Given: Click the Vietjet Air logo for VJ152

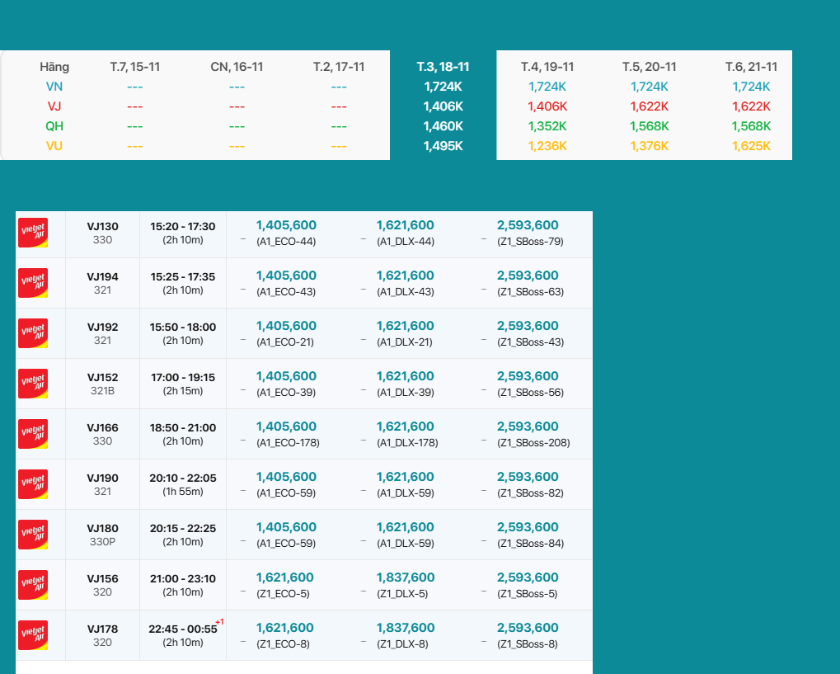Looking at the screenshot, I should [x=33, y=384].
